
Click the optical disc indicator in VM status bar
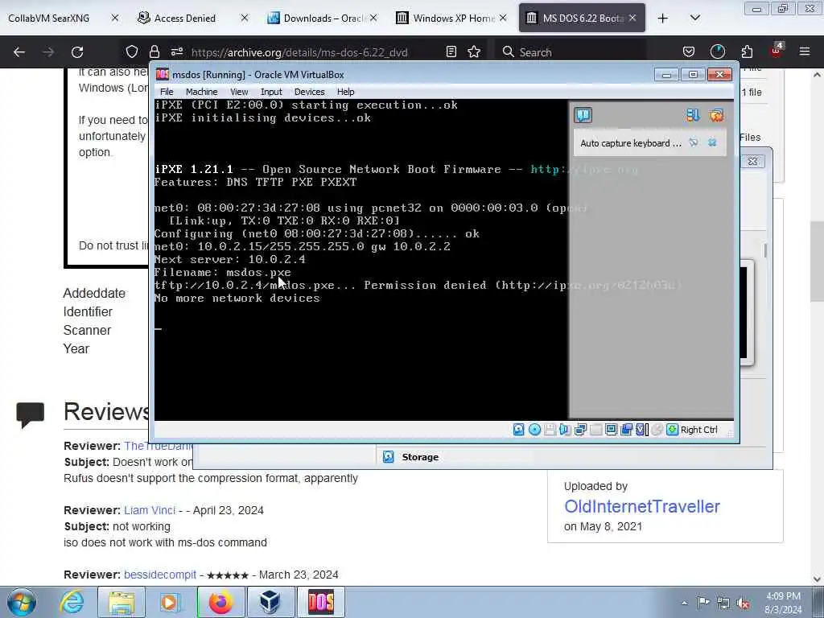[534, 430]
